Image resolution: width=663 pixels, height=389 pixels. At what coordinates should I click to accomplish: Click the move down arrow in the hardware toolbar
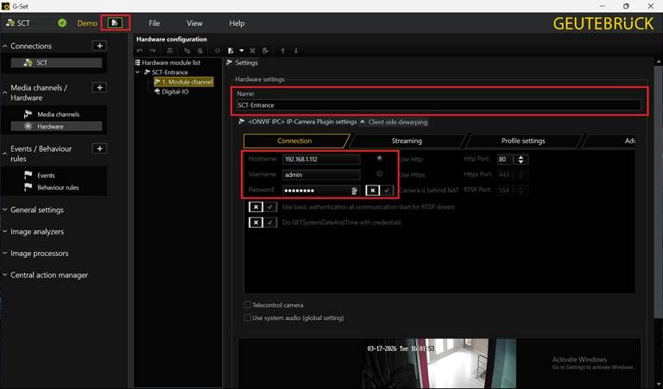[296, 51]
